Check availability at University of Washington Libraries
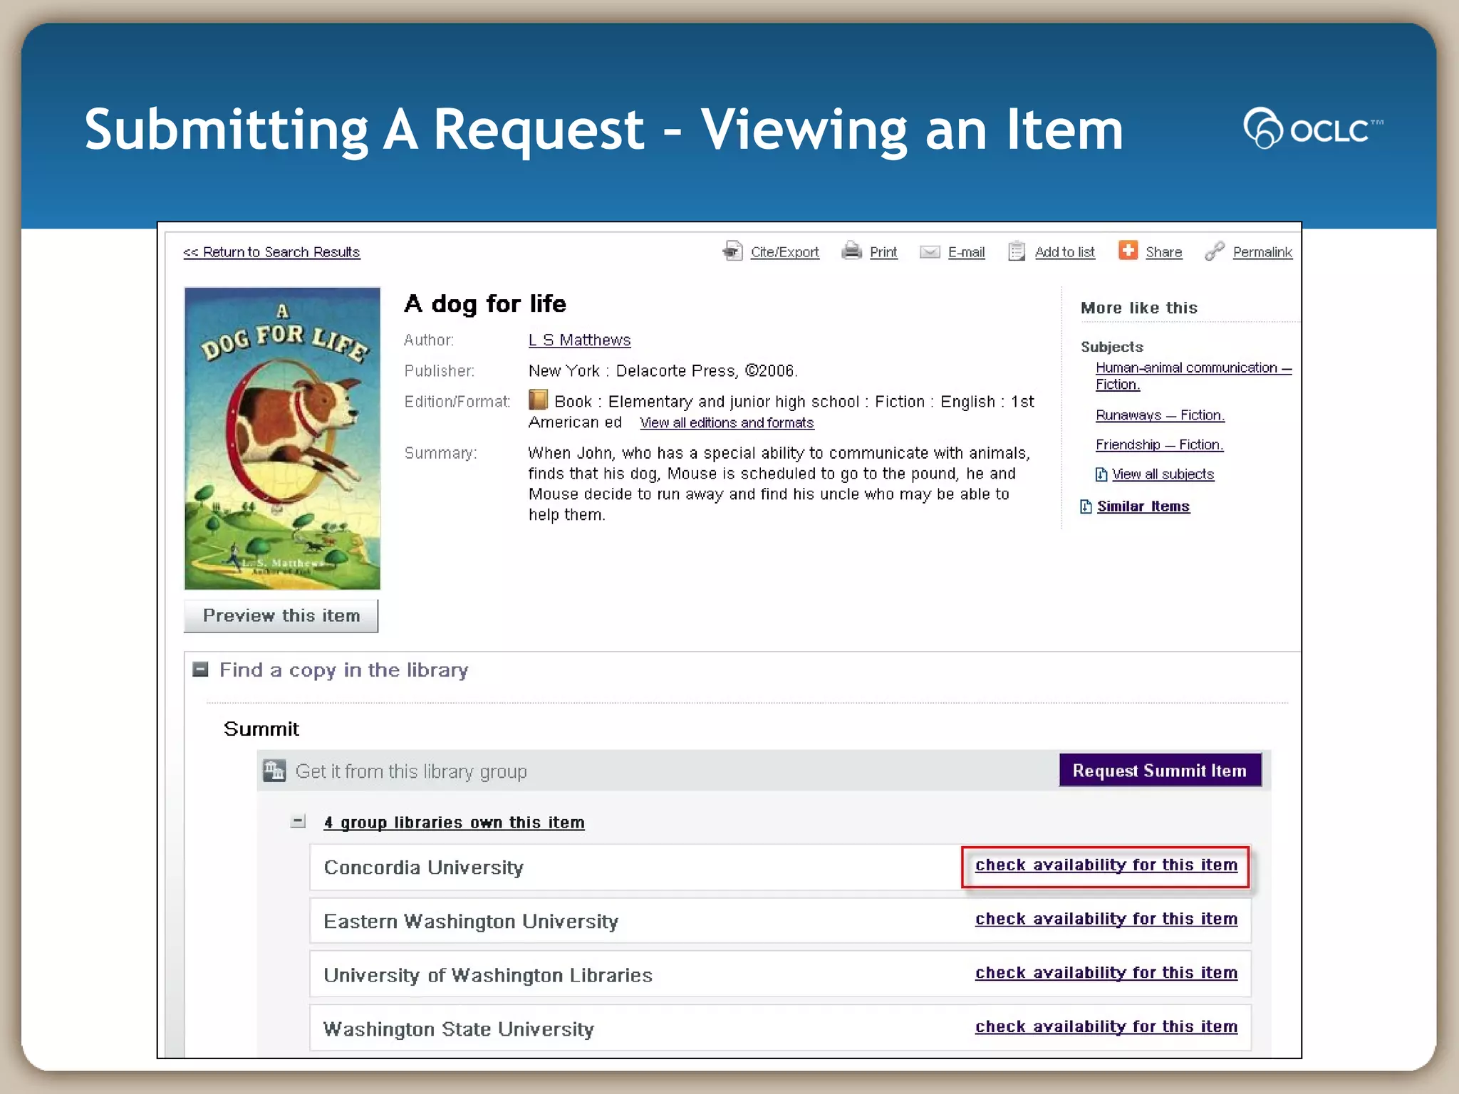The image size is (1459, 1094). [x=1106, y=974]
